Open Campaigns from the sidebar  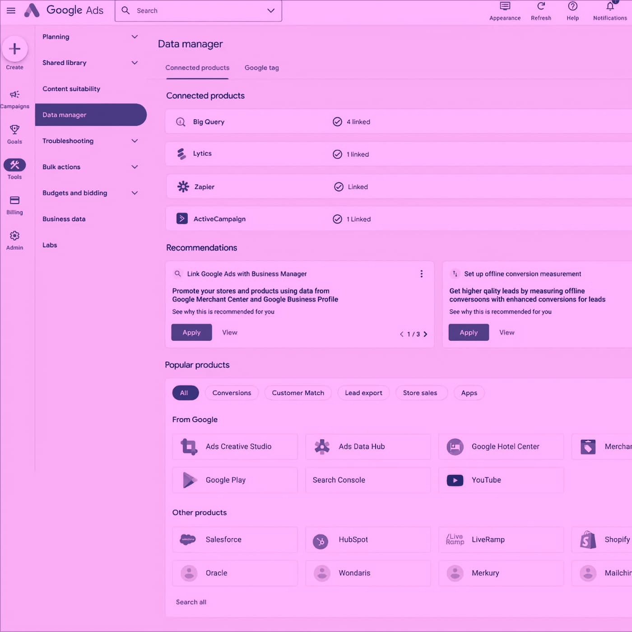[x=14, y=99]
